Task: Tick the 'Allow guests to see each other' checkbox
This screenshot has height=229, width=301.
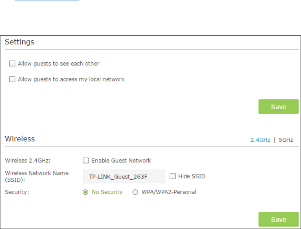Action: [x=12, y=64]
